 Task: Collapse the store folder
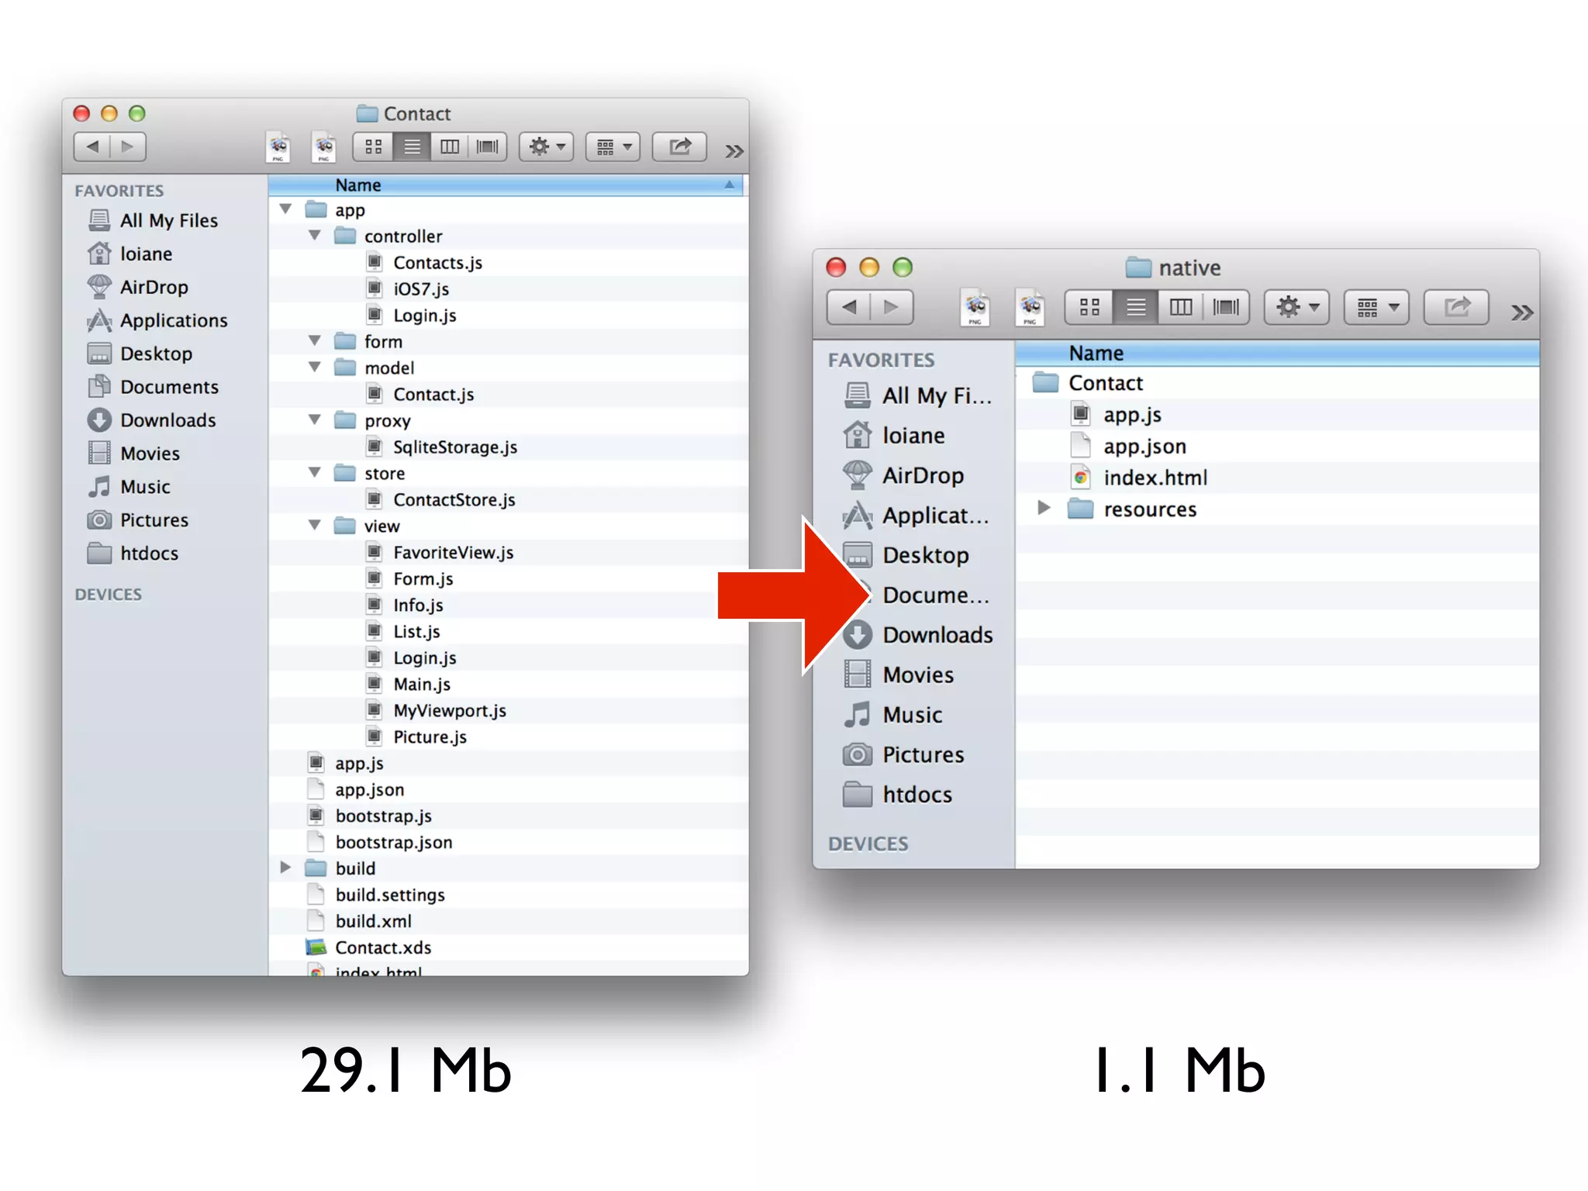point(314,473)
